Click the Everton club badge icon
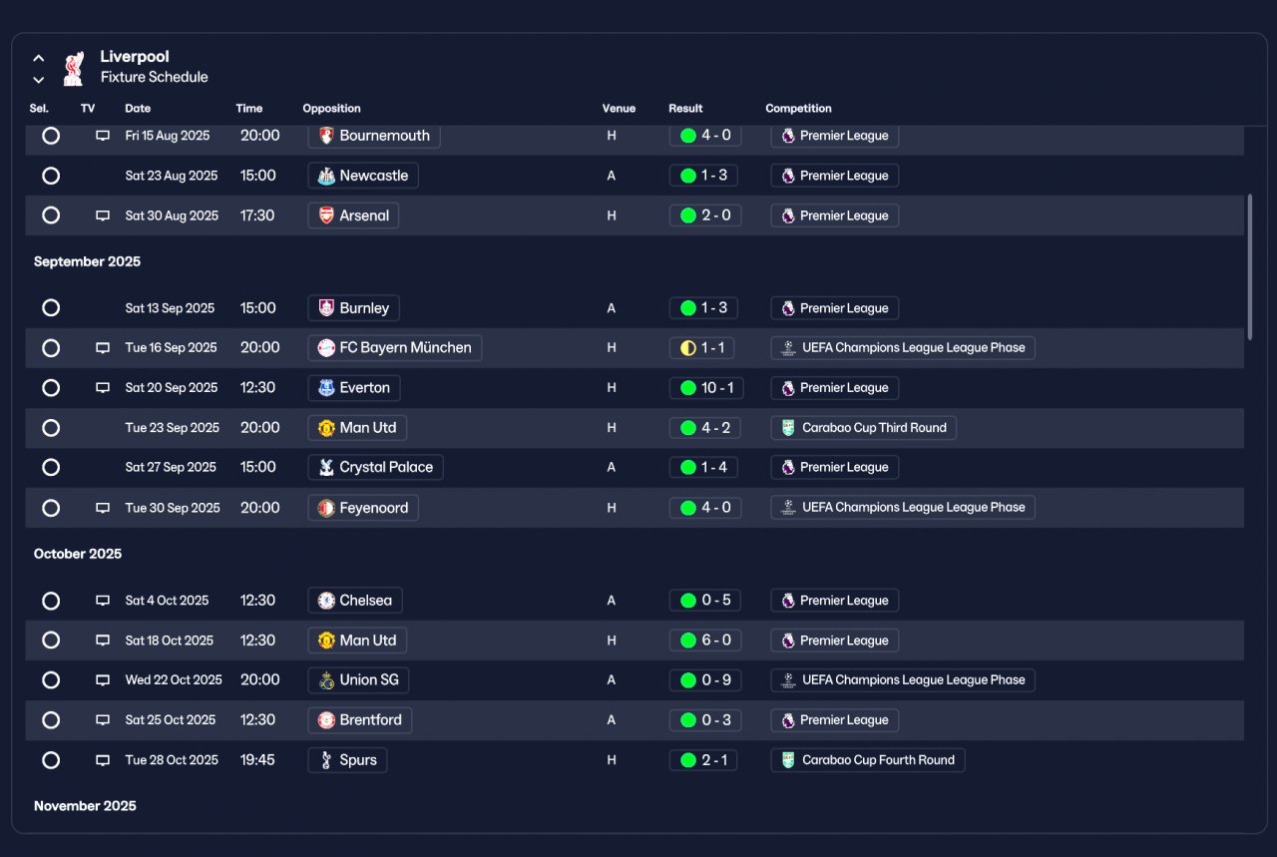Image resolution: width=1277 pixels, height=857 pixels. tap(326, 388)
